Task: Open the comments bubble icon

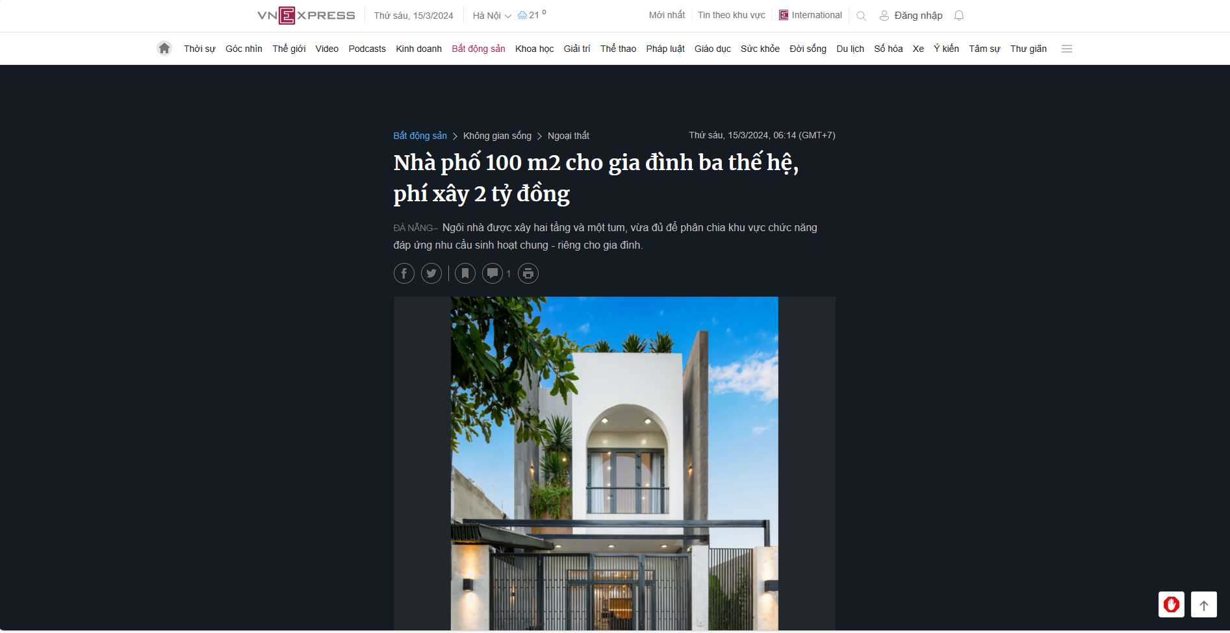Action: 493,273
